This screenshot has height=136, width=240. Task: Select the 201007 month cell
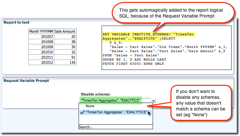point(41,37)
